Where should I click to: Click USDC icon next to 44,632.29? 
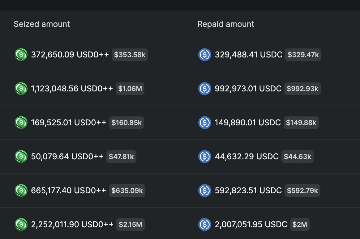(x=204, y=157)
